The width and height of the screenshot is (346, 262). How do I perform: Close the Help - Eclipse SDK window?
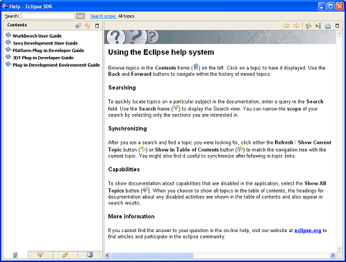click(x=340, y=6)
